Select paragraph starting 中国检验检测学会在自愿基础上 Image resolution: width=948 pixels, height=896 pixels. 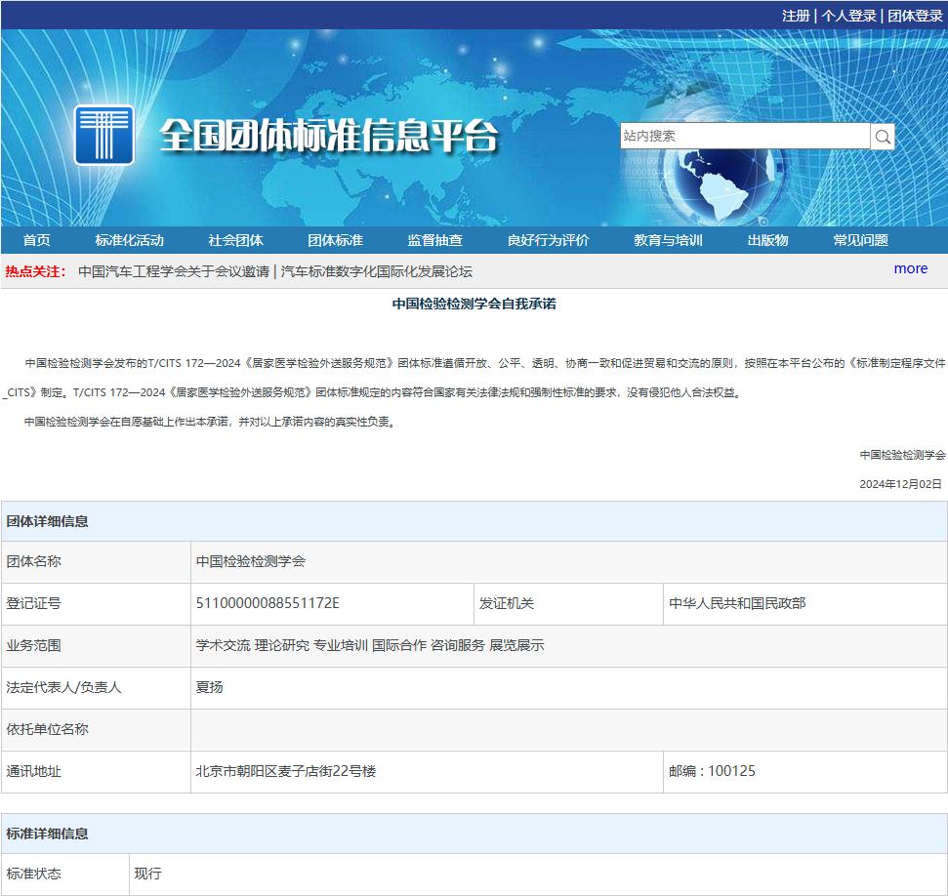pyautogui.click(x=211, y=422)
